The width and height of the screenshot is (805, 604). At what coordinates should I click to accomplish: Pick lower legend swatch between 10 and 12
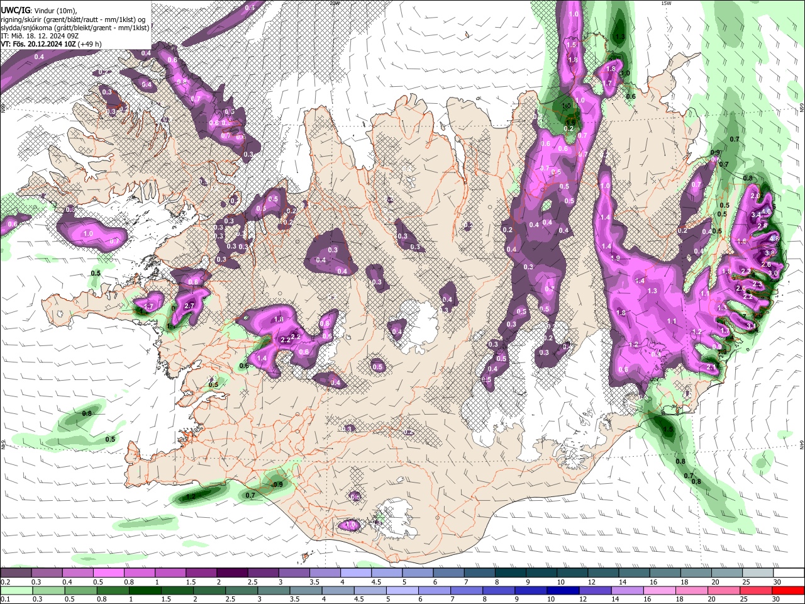[x=563, y=590]
